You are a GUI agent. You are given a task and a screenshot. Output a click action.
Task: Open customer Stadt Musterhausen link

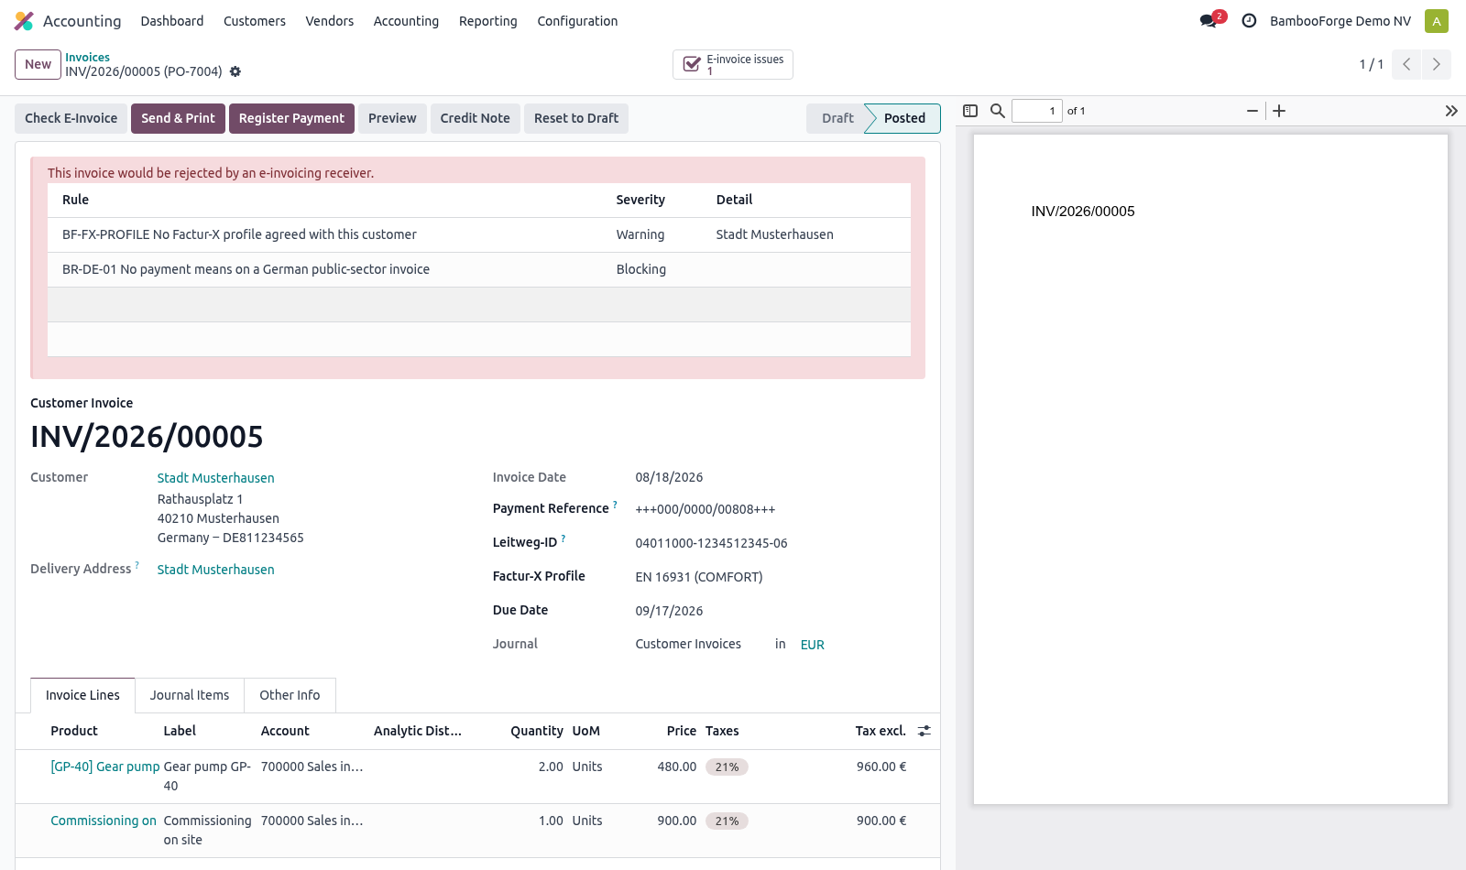tap(215, 478)
